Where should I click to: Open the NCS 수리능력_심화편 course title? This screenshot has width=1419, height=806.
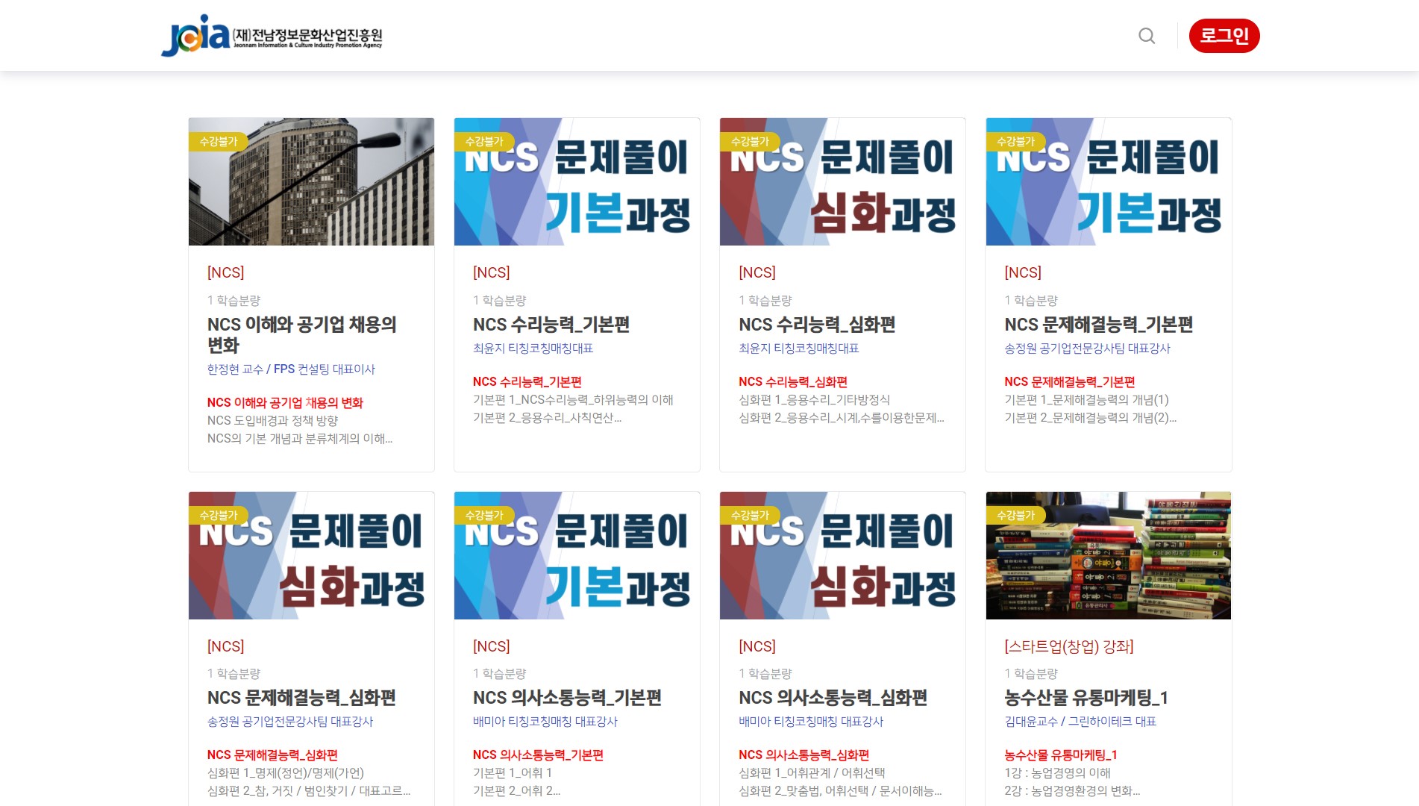click(x=817, y=325)
